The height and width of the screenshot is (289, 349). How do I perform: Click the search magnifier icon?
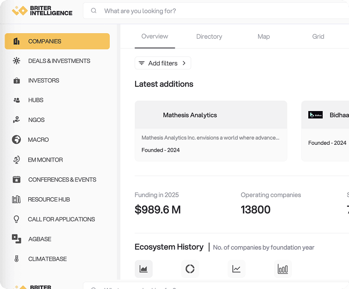tap(94, 11)
